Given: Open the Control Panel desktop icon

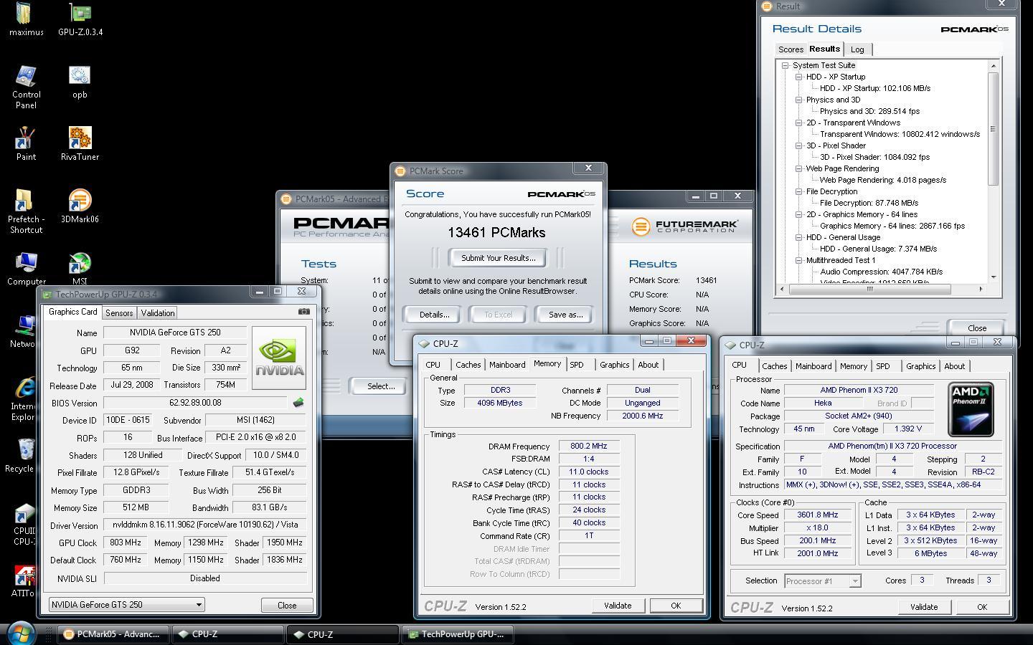Looking at the screenshot, I should tap(26, 87).
